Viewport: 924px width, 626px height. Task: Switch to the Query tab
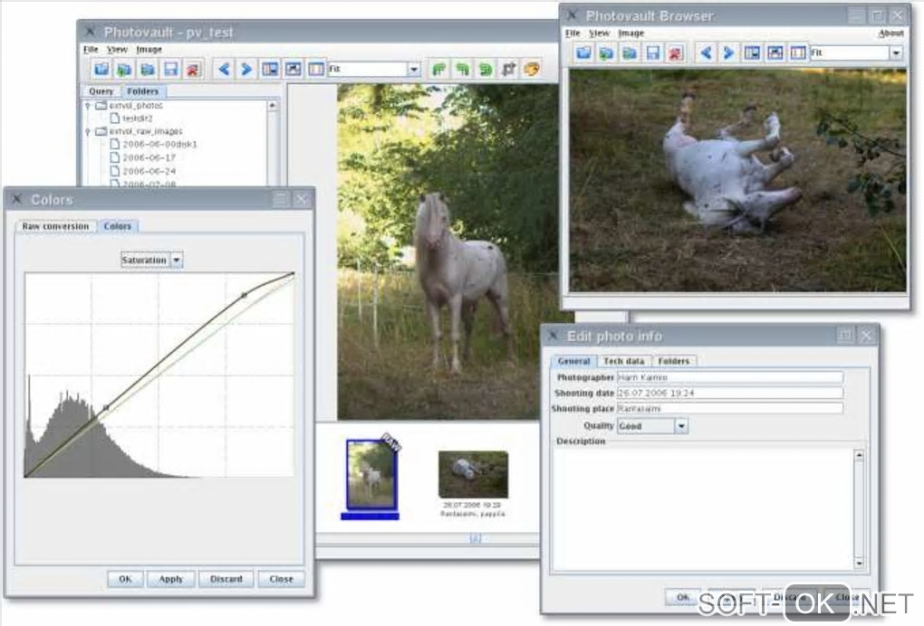101,91
